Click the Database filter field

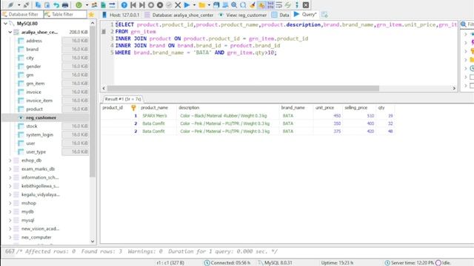pyautogui.click(x=22, y=14)
